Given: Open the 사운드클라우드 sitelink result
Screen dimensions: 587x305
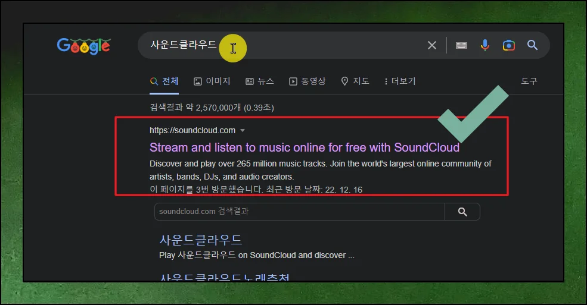Looking at the screenshot, I should pos(201,240).
